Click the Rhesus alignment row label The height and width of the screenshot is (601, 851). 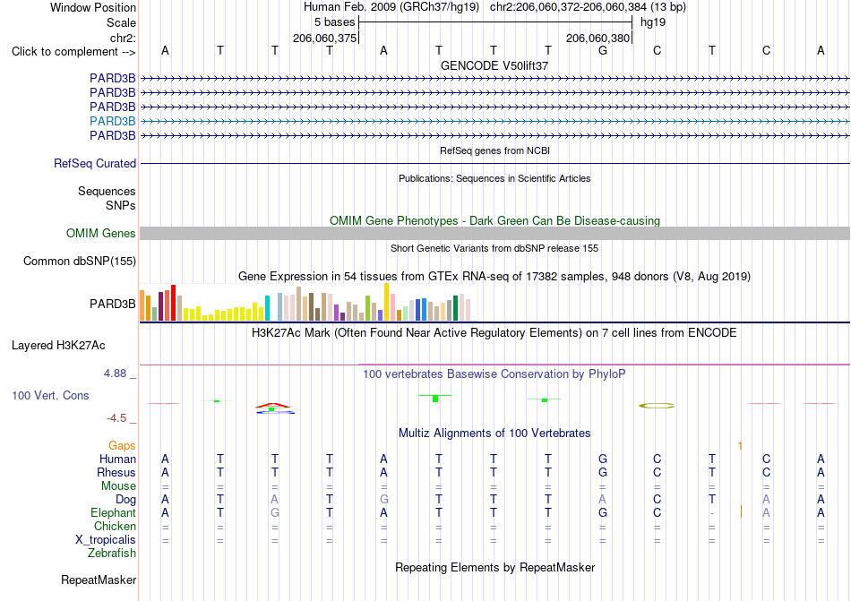(x=116, y=472)
